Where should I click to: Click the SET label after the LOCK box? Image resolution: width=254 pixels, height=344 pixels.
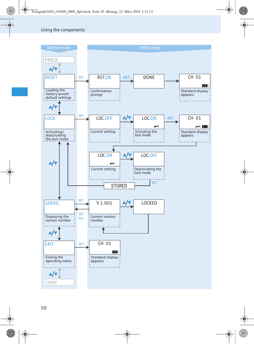[81, 116]
